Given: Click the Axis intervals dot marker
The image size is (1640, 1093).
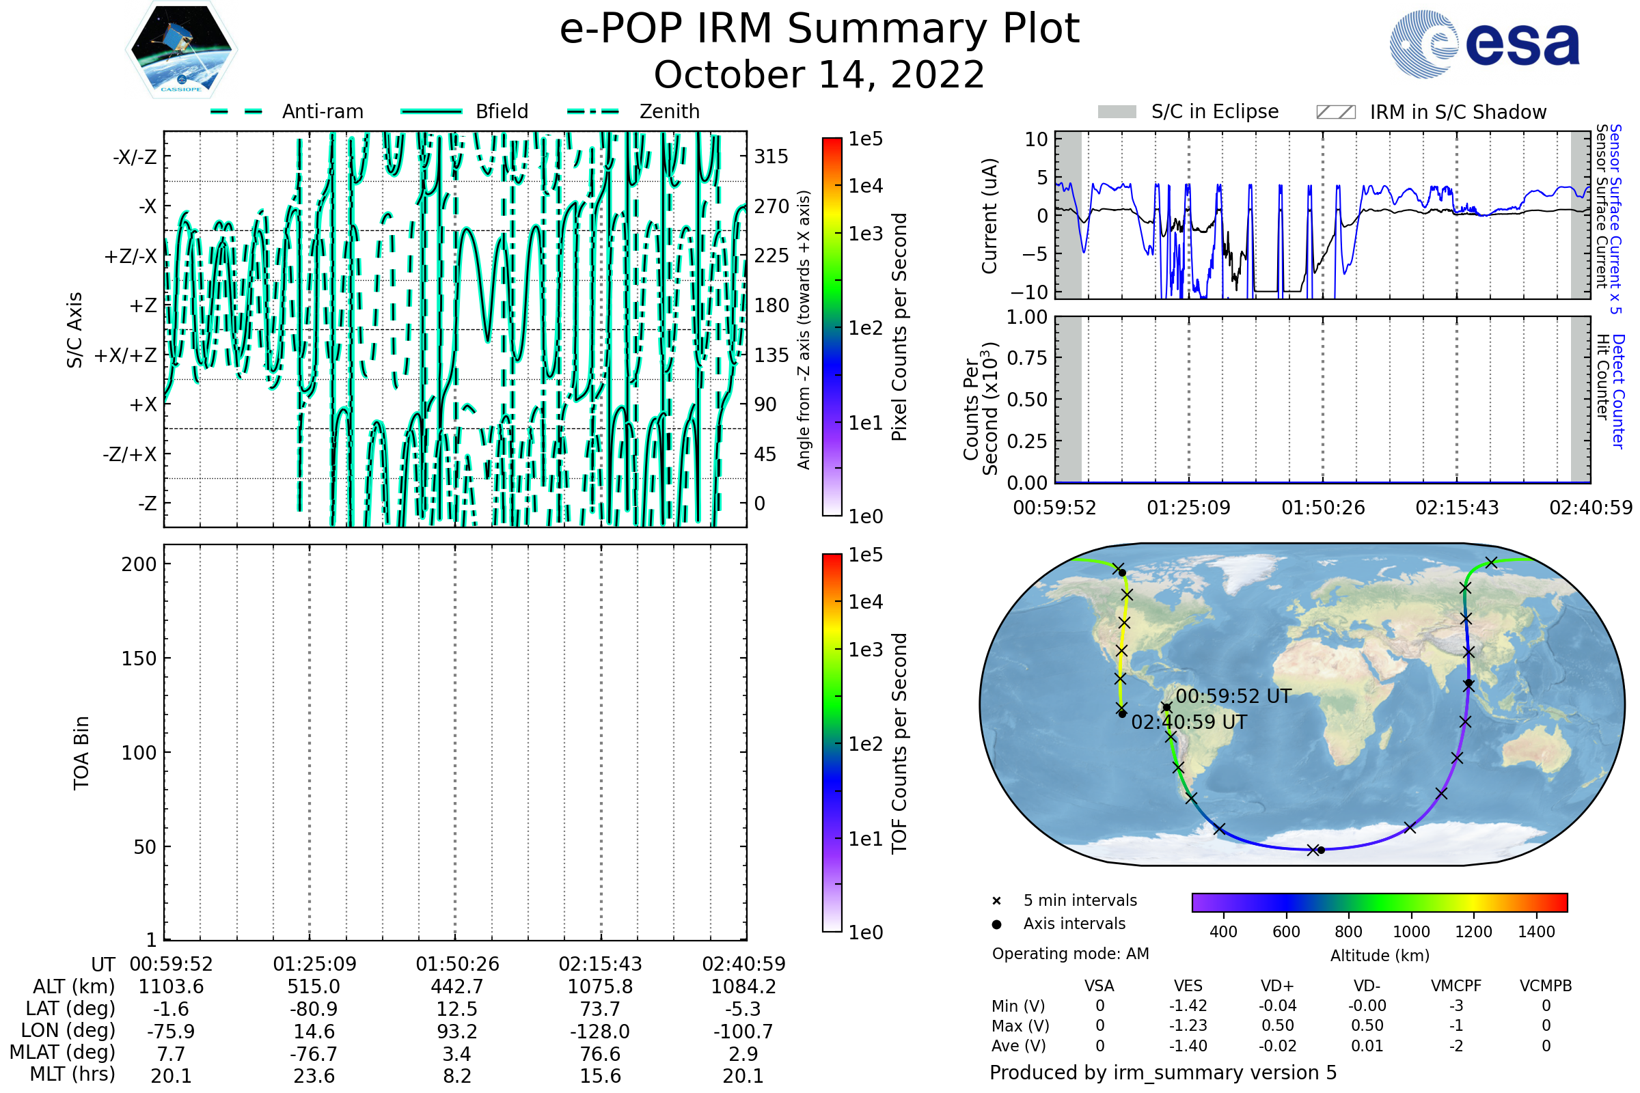Looking at the screenshot, I should (x=996, y=924).
